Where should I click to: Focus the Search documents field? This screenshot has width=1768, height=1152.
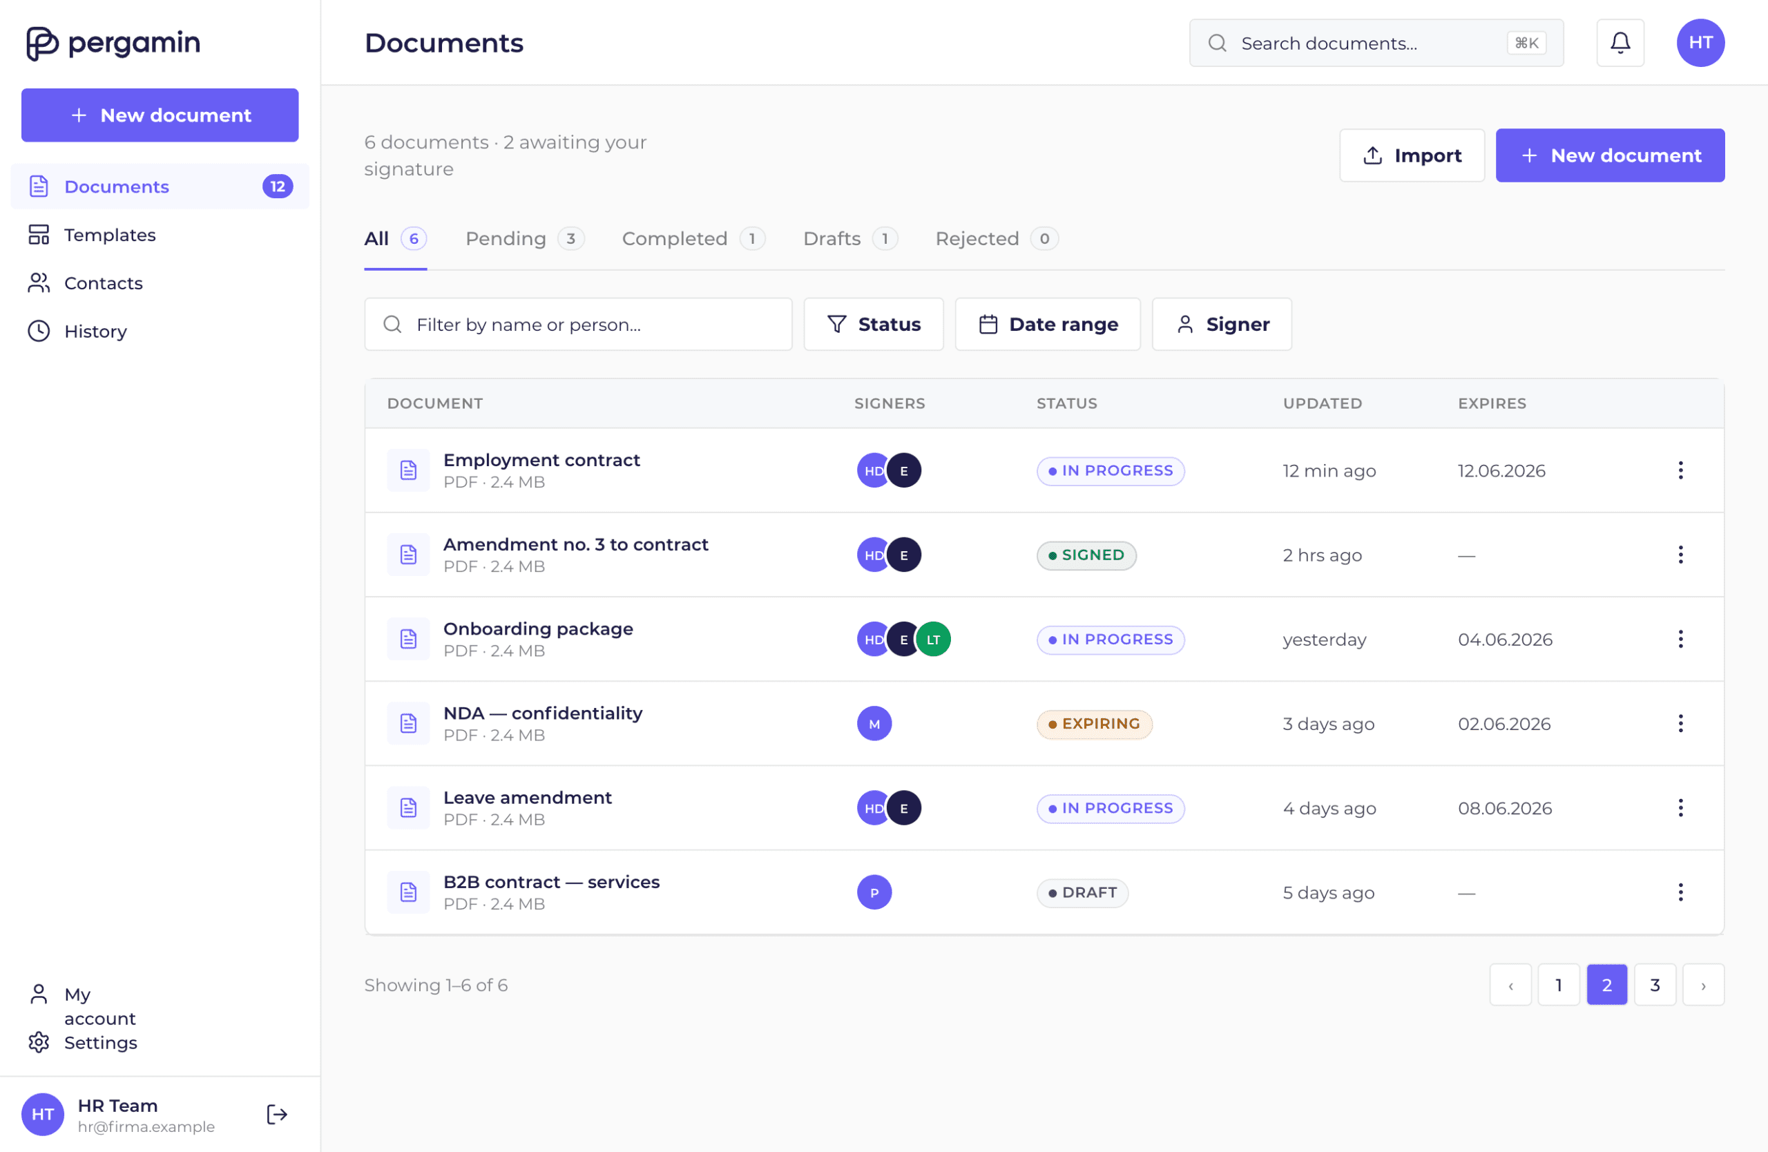tap(1376, 43)
